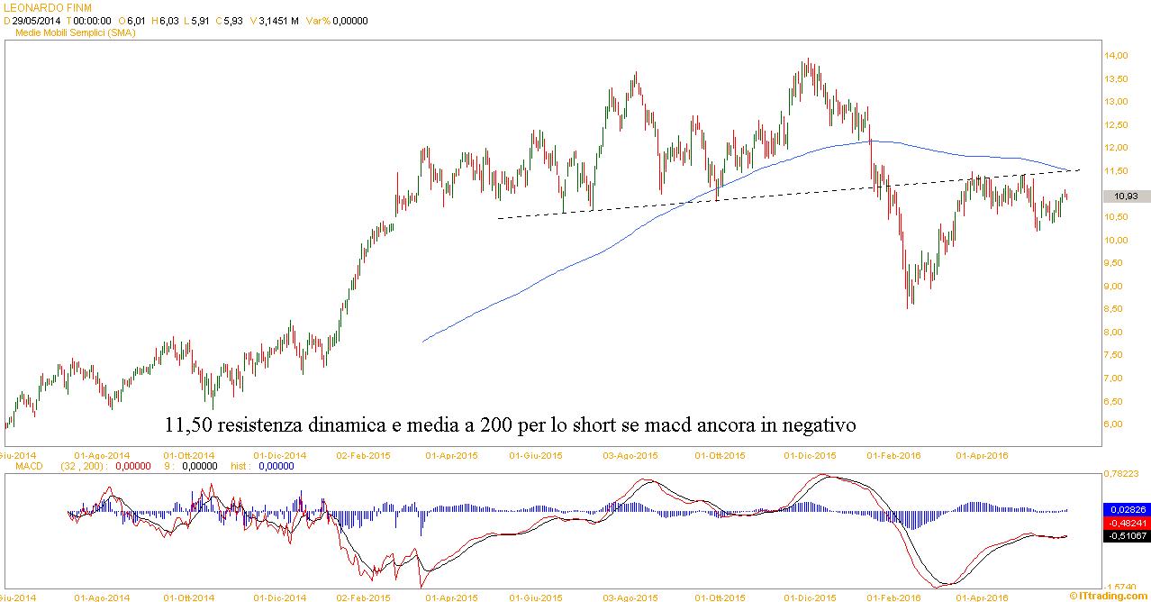Click the red MACD value tag -0,48241

(1127, 523)
